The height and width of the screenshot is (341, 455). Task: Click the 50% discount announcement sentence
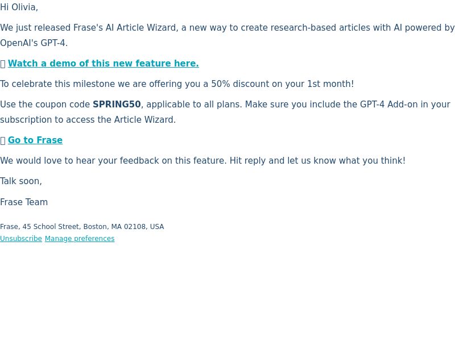pyautogui.click(x=177, y=84)
